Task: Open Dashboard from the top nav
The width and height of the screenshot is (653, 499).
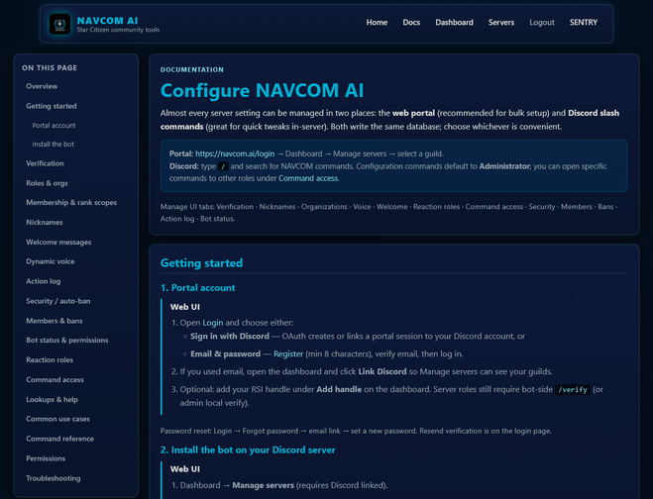Action: pyautogui.click(x=454, y=23)
